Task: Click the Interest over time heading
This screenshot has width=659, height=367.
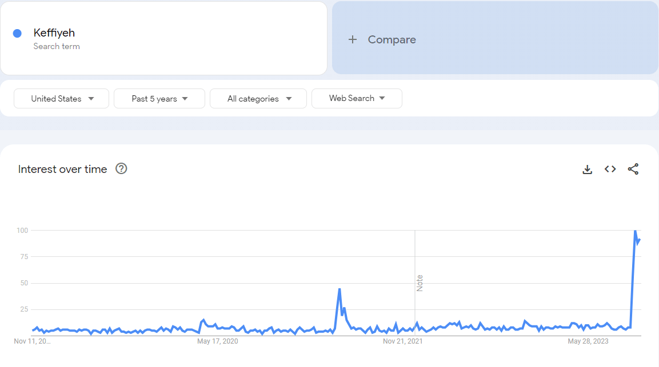Action: point(62,169)
